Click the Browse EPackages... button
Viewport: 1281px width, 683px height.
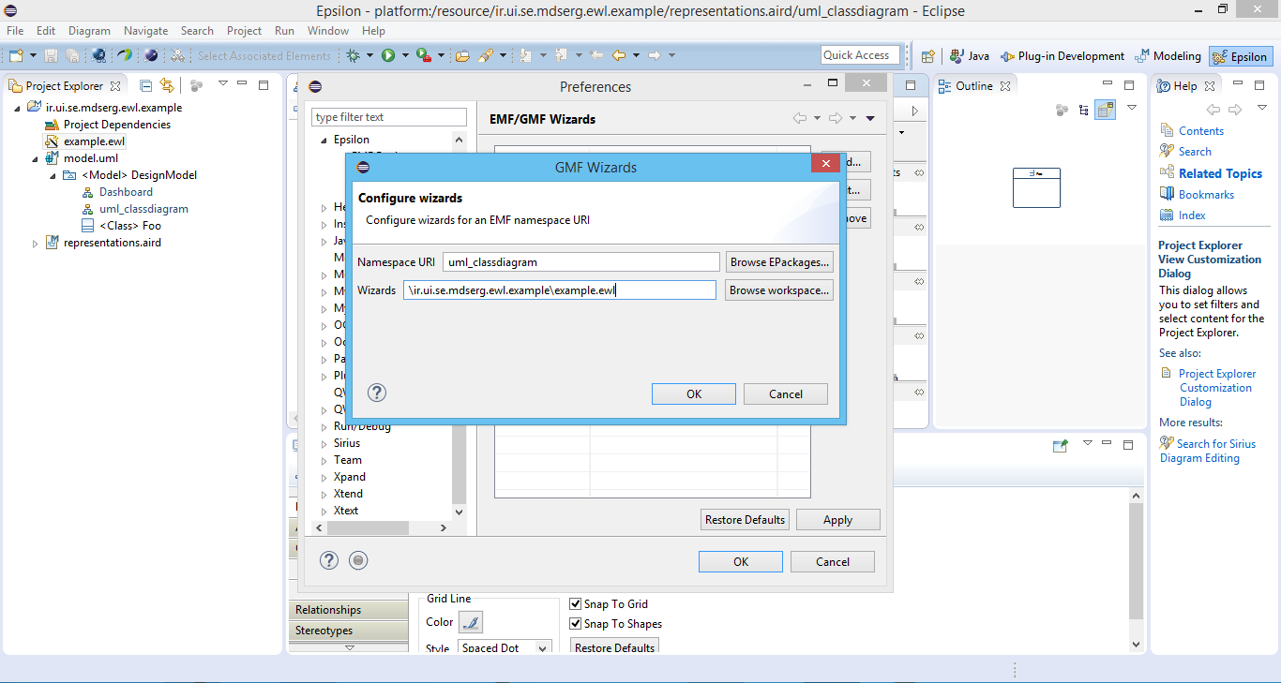[779, 262]
